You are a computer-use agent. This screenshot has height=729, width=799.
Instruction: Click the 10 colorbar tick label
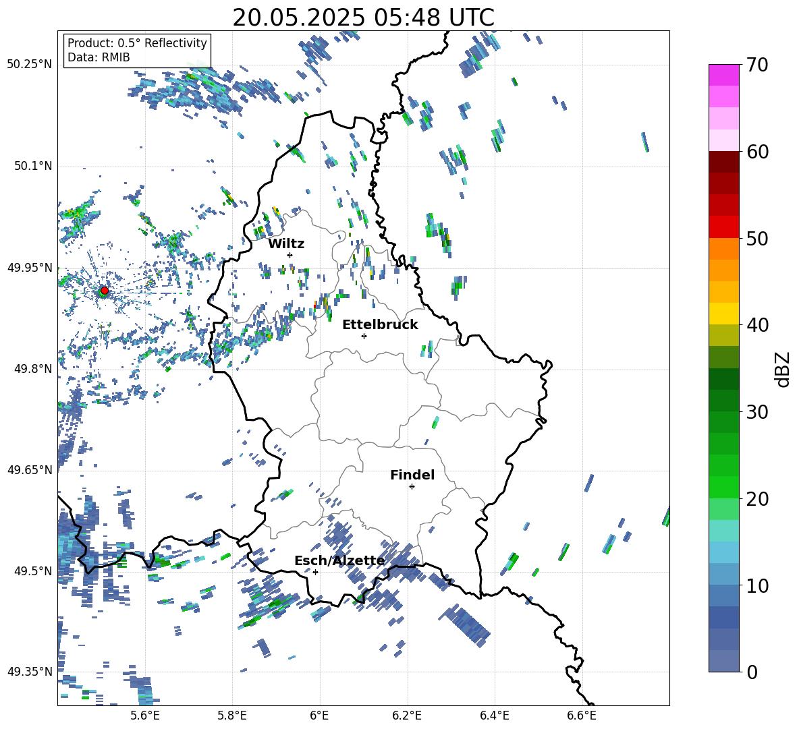click(757, 585)
